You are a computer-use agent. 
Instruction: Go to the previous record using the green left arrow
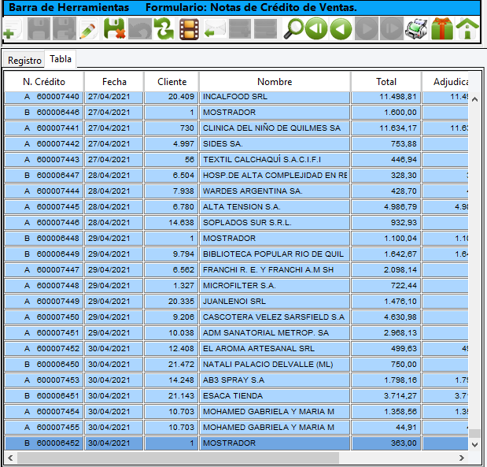341,29
